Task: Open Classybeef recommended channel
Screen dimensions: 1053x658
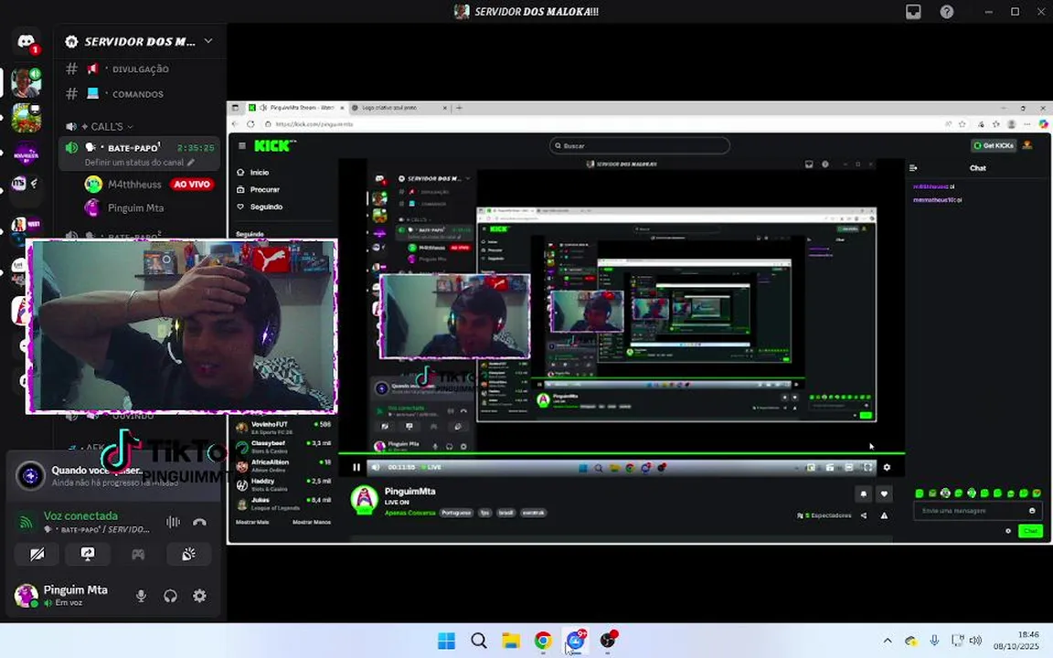Action: point(283,447)
